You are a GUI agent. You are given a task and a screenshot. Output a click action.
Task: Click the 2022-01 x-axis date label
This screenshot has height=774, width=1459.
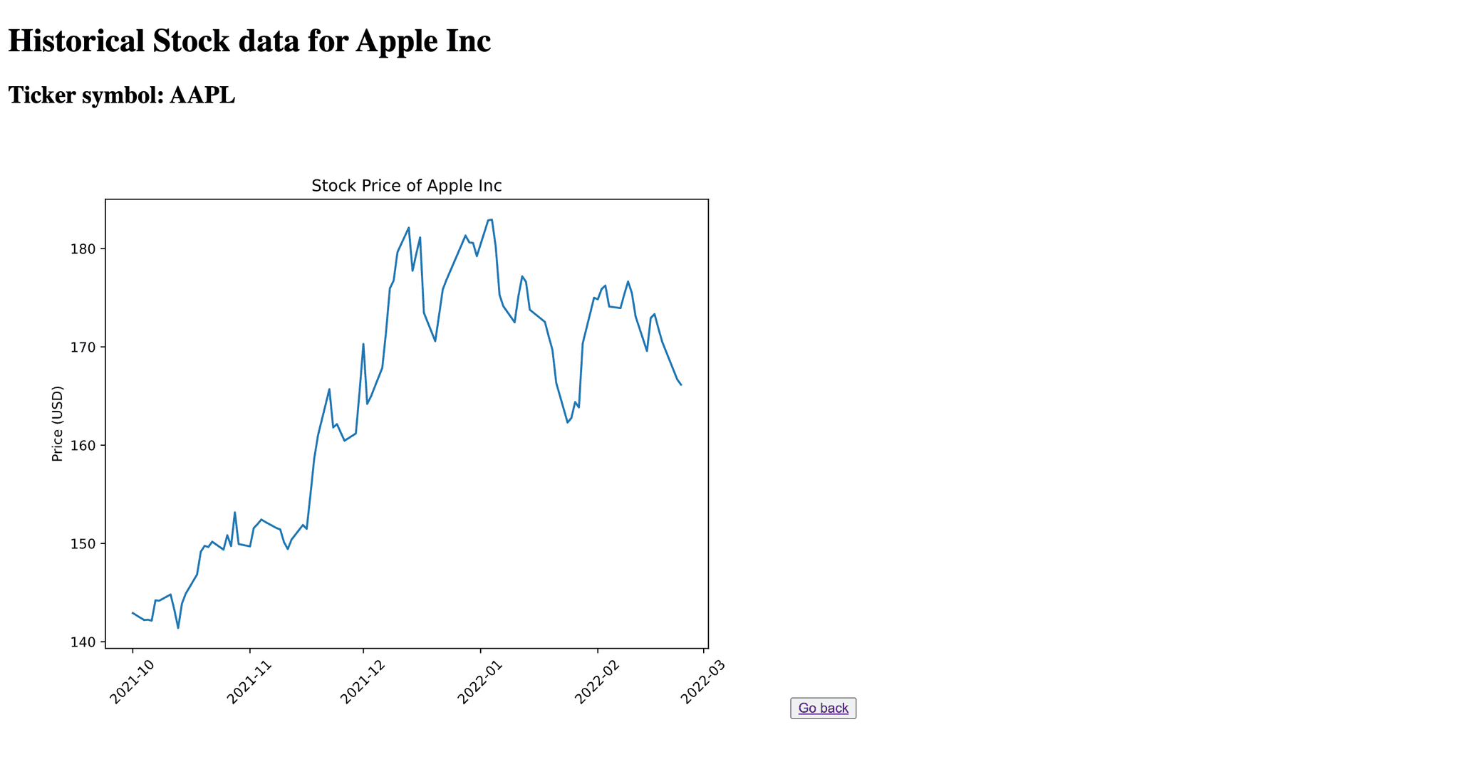pyautogui.click(x=480, y=682)
